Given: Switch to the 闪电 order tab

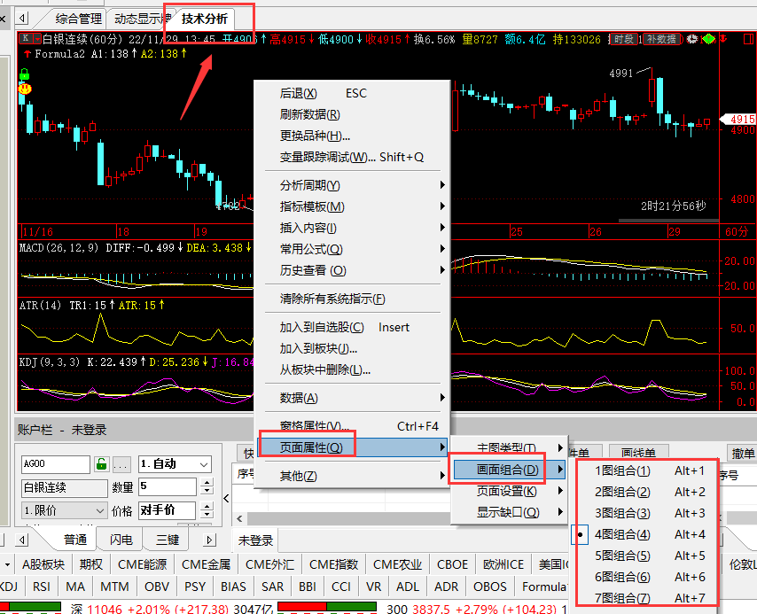Looking at the screenshot, I should pos(121,540).
